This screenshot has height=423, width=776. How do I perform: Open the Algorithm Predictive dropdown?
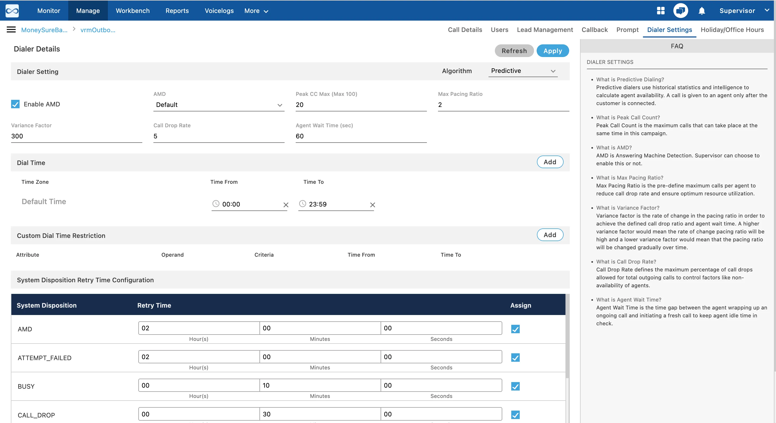[x=523, y=71]
